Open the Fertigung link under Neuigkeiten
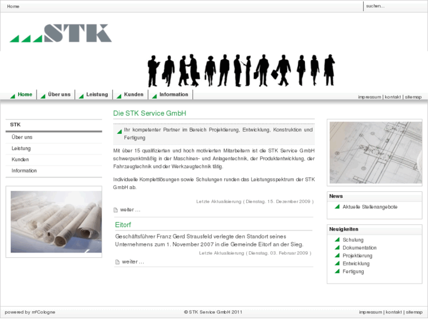428x320 pixels. point(353,271)
